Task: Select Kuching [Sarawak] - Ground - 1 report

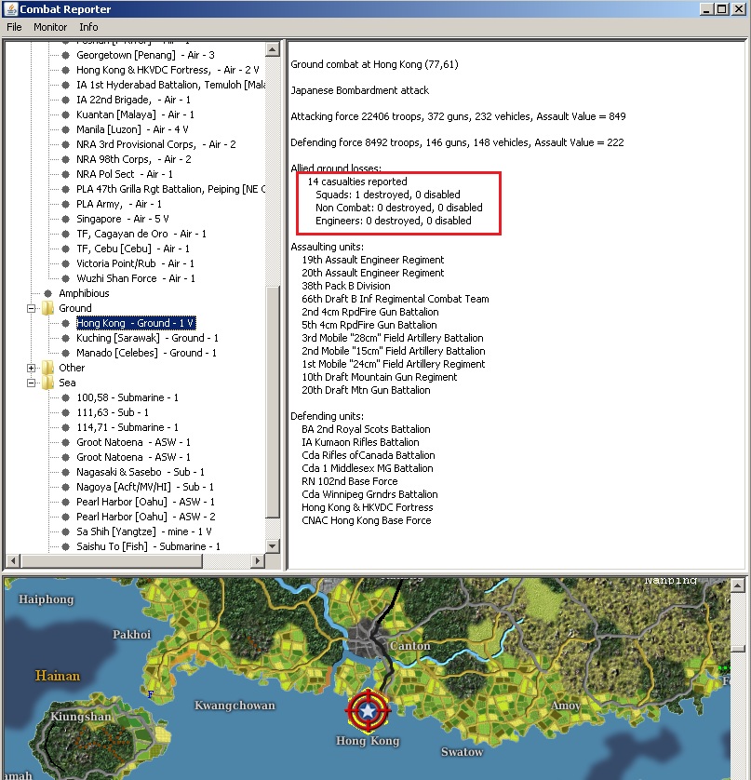Action: [147, 338]
